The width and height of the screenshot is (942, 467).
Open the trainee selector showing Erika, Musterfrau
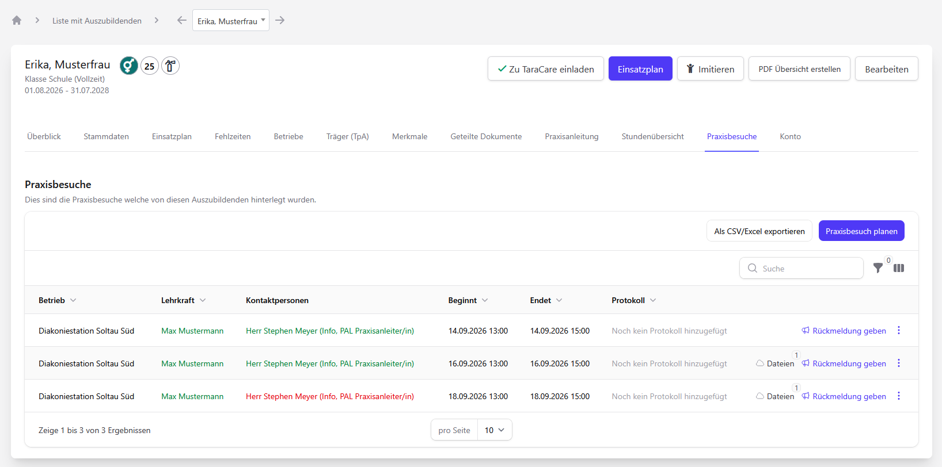231,21
